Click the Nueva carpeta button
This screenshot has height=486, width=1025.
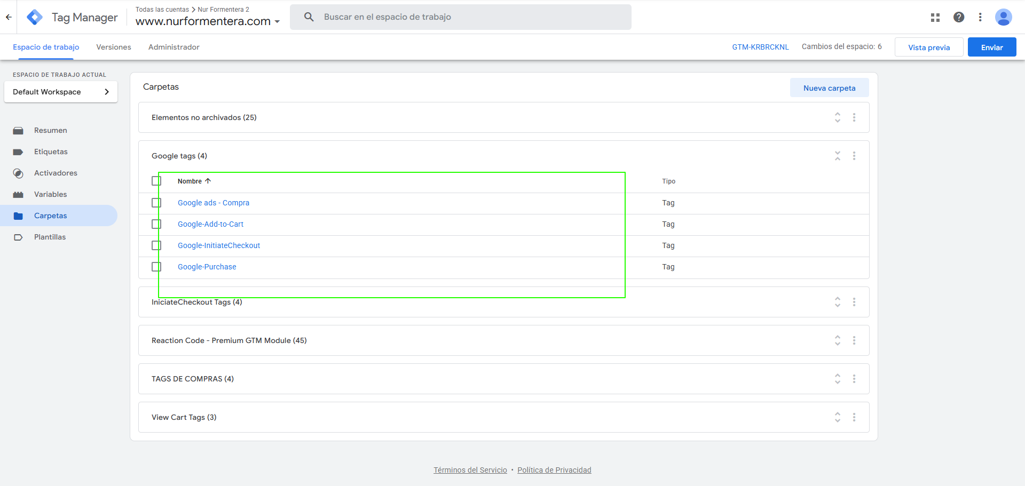tap(830, 88)
